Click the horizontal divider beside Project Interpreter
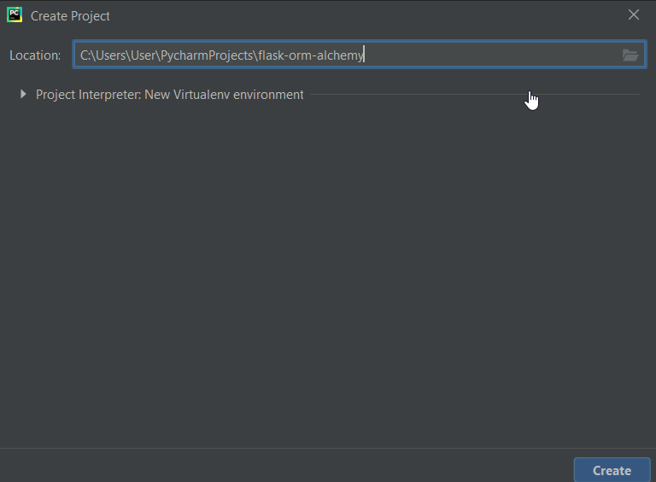Screen dimensions: 656x482 tap(475, 95)
